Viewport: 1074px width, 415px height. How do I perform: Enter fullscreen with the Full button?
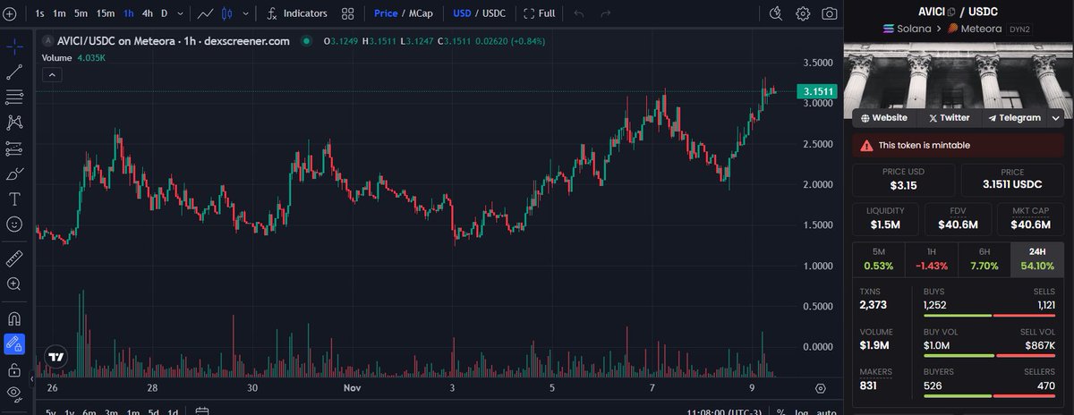coord(539,13)
